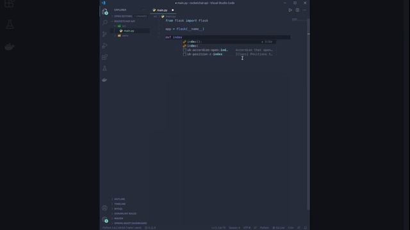Click the src breadcrumb segment
This screenshot has width=410, height=230.
(x=155, y=17)
